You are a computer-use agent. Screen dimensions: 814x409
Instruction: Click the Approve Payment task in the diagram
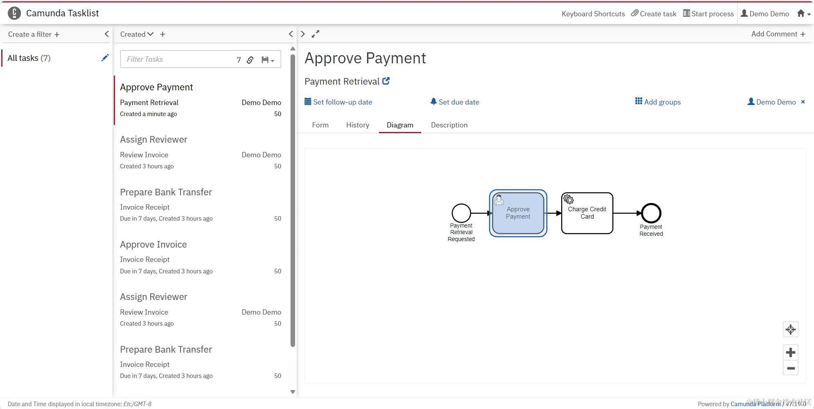click(x=518, y=213)
